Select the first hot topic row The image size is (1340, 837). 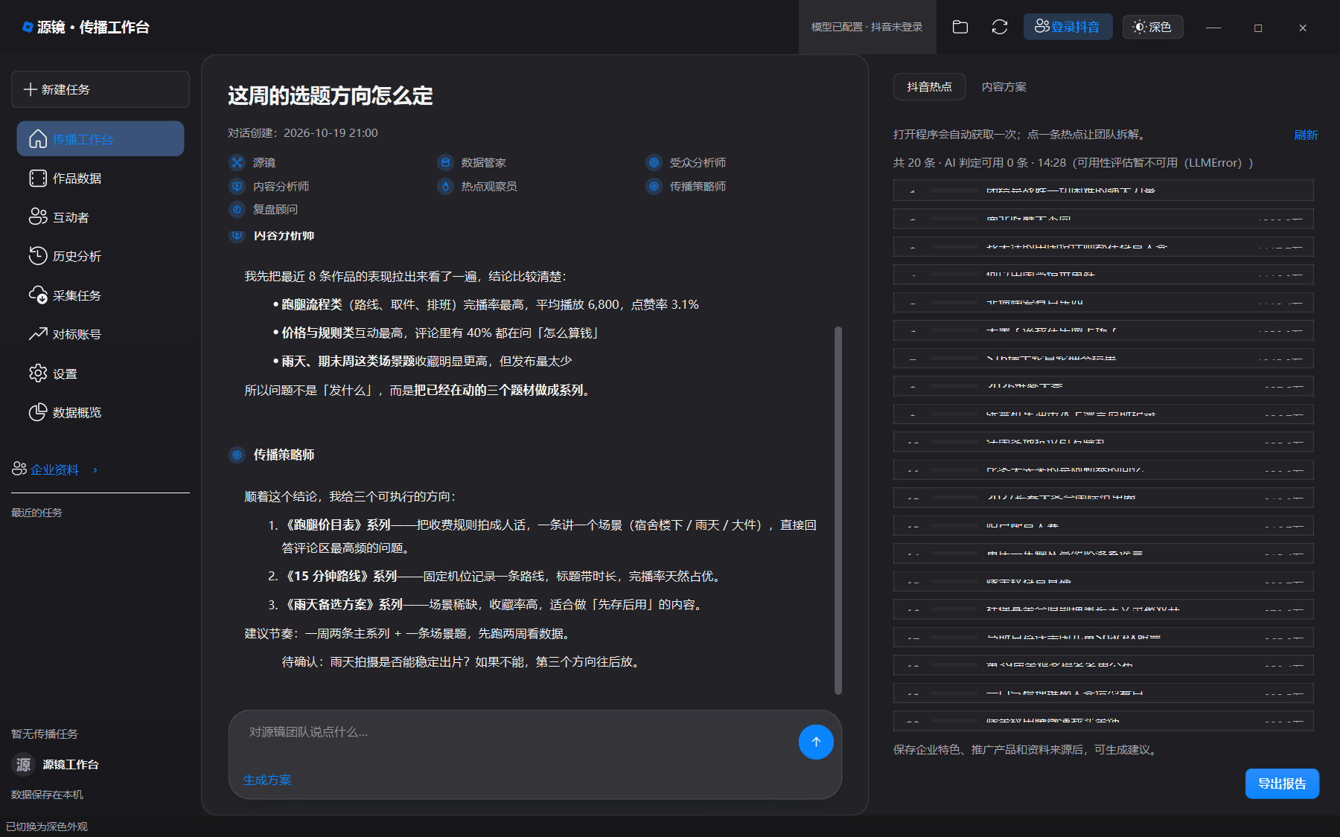[x=1103, y=190]
